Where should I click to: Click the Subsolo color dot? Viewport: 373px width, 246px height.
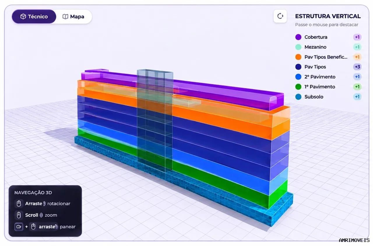(x=298, y=97)
